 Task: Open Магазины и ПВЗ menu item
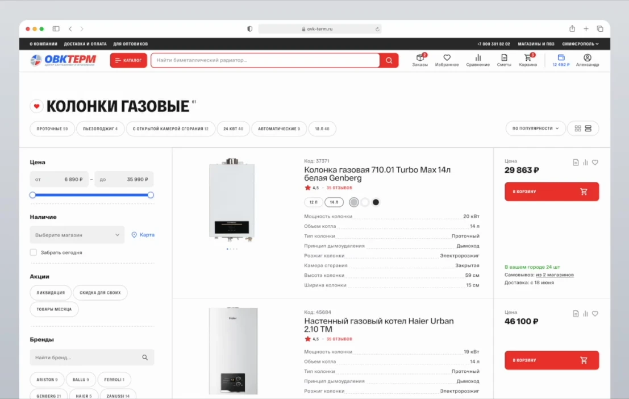point(536,44)
